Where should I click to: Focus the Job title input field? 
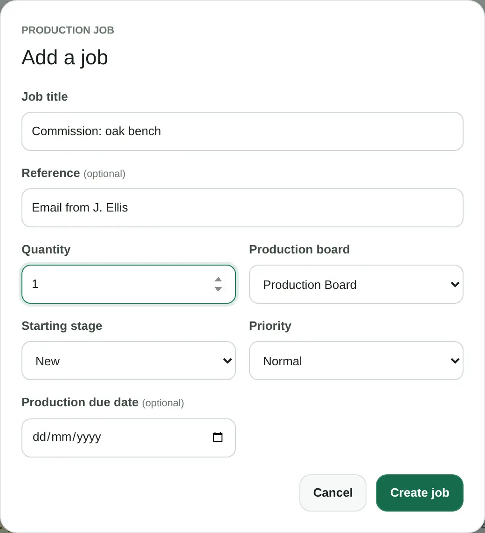click(x=242, y=131)
